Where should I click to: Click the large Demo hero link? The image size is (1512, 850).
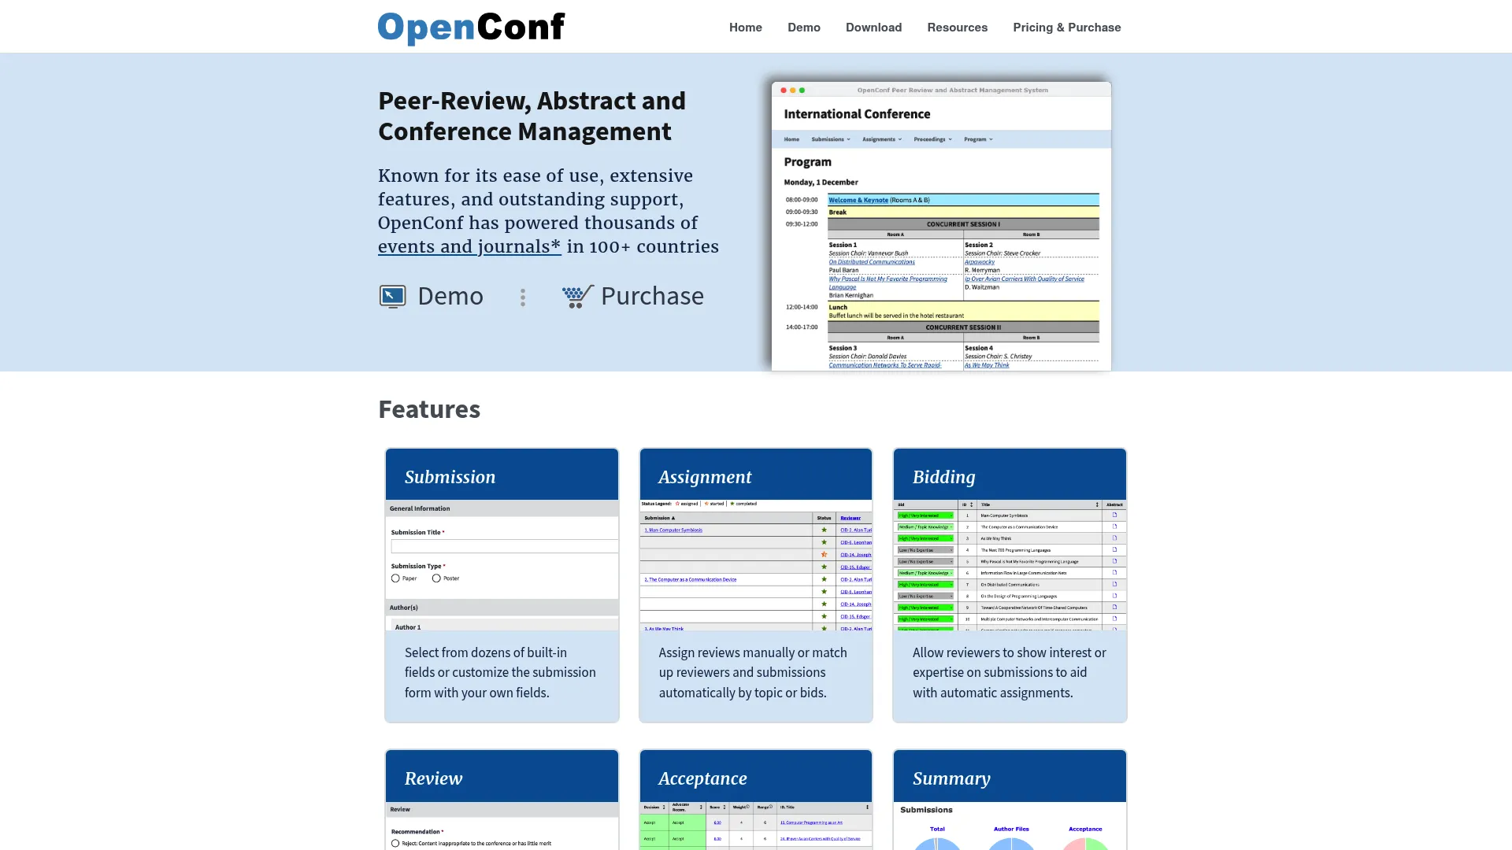450,296
